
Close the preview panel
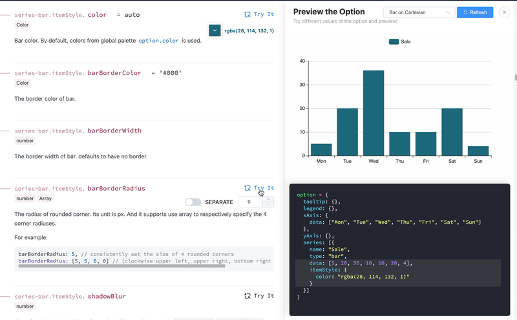505,12
